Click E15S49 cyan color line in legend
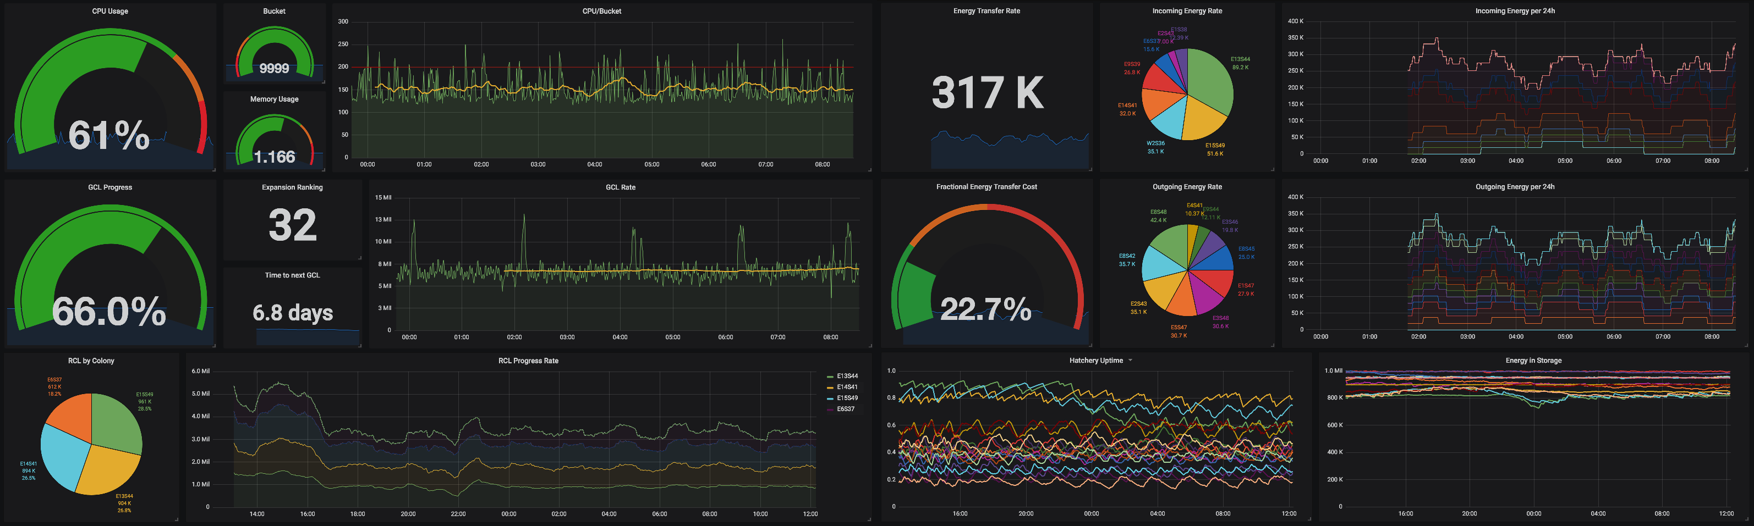The height and width of the screenshot is (526, 1754). click(x=830, y=398)
